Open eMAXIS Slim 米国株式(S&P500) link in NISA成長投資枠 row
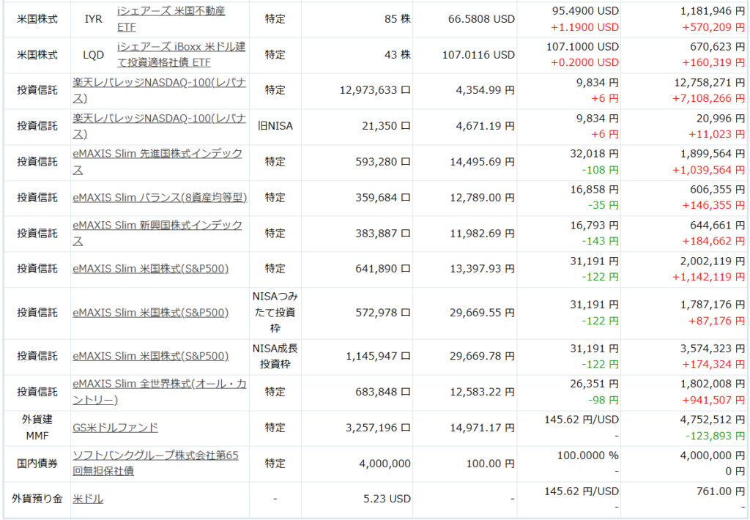This screenshot has height=520, width=750. (151, 356)
